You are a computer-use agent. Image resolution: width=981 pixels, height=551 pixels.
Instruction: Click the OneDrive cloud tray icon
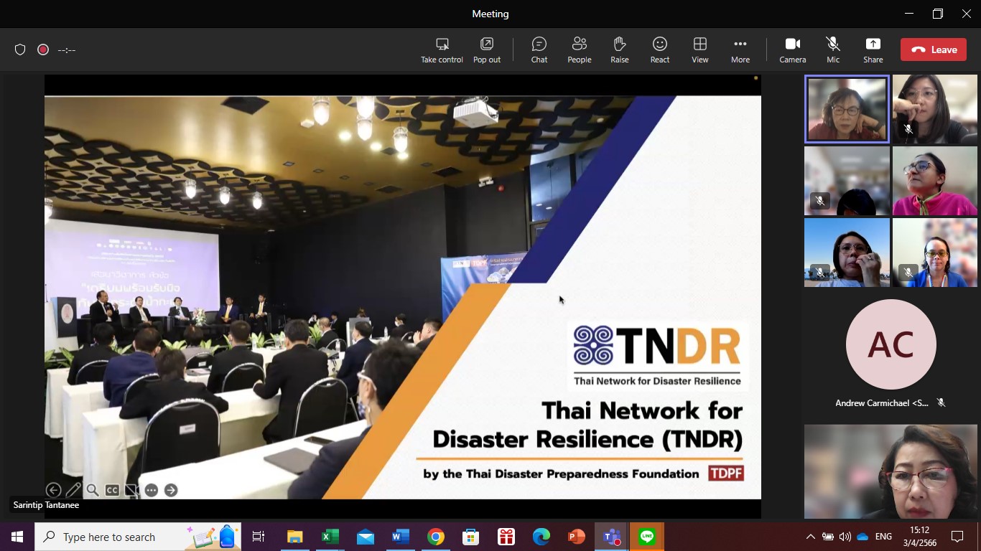[863, 537]
